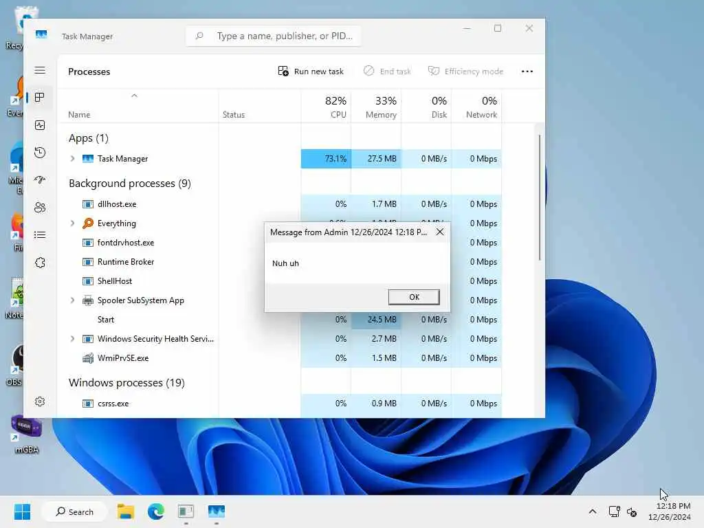Image resolution: width=704 pixels, height=528 pixels.
Task: Open File Explorer from the taskbar
Action: click(x=126, y=511)
